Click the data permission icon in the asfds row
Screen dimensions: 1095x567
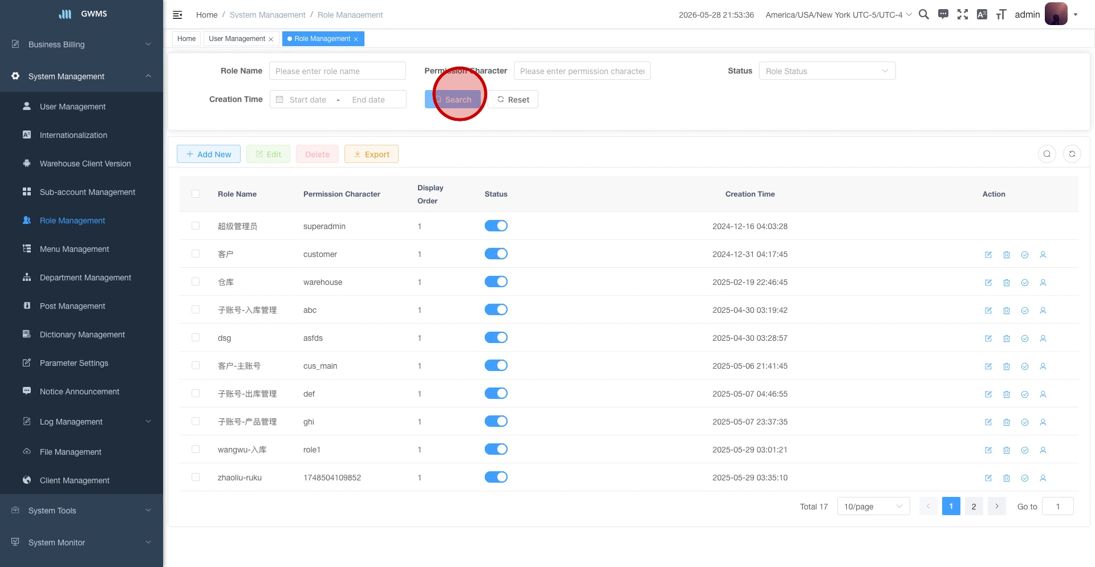(1025, 338)
